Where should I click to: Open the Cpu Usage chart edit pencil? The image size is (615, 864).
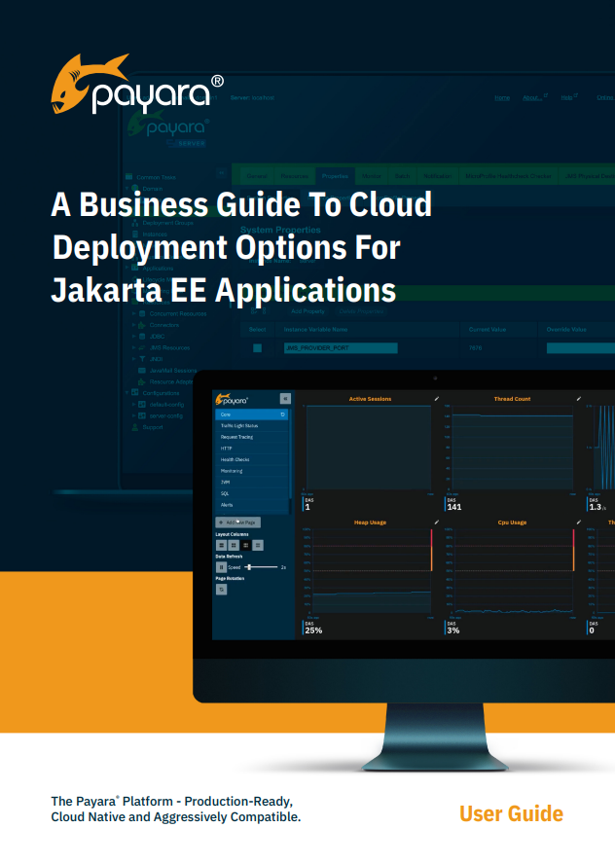[x=578, y=522]
